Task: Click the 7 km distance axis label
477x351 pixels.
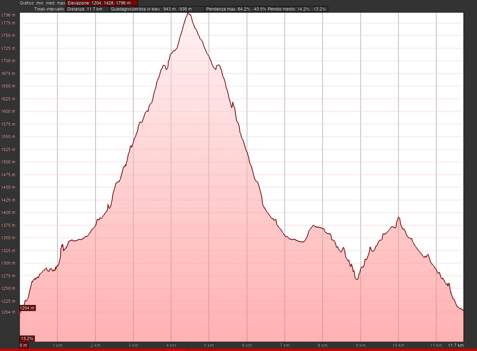Action: [285, 345]
